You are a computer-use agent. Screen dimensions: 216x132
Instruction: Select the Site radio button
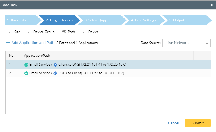point(11,32)
